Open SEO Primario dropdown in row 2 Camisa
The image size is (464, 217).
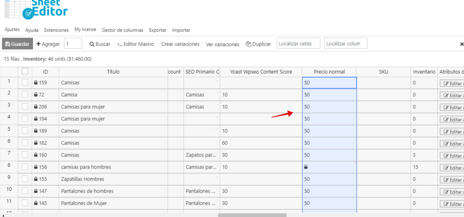[217, 93]
